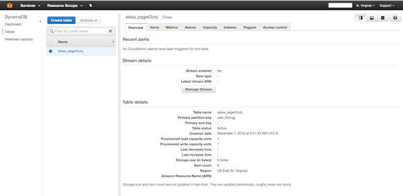403x196 pixels.
Task: Open the Resource Groups dropdown
Action: 65,5
